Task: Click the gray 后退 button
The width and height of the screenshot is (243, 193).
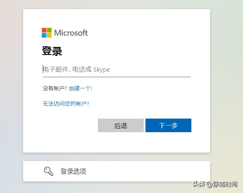Action: click(121, 125)
